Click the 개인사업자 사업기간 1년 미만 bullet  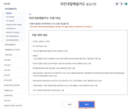[79, 74]
